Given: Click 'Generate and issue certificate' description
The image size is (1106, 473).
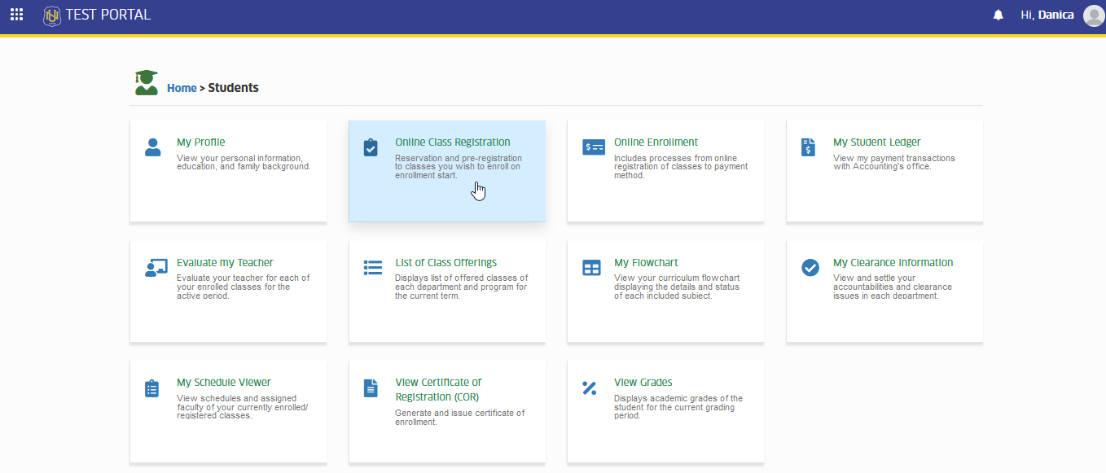Looking at the screenshot, I should point(460,418).
